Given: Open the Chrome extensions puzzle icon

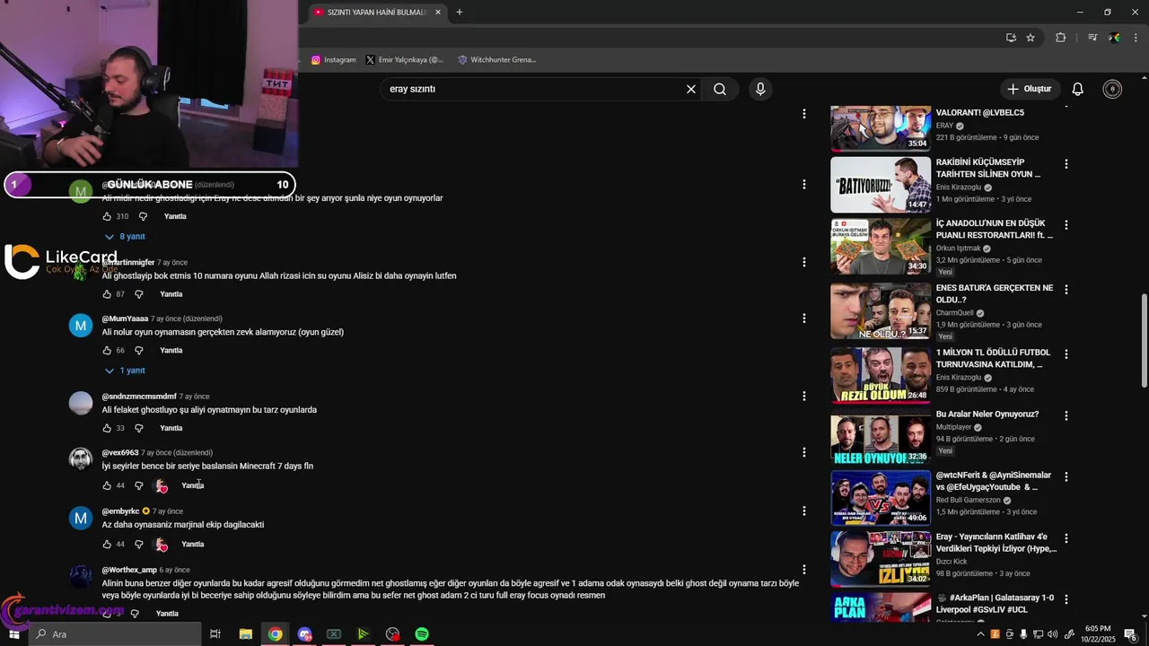Looking at the screenshot, I should pos(1061,38).
